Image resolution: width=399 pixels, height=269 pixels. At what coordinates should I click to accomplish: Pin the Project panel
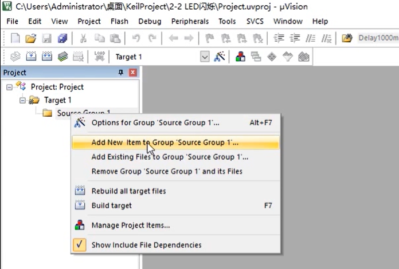121,73
